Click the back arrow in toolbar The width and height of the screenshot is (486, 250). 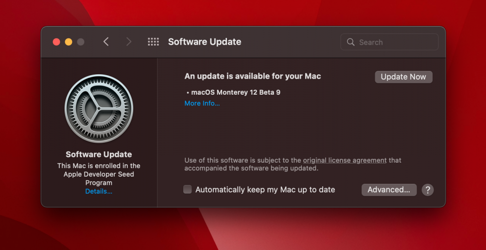coord(106,42)
